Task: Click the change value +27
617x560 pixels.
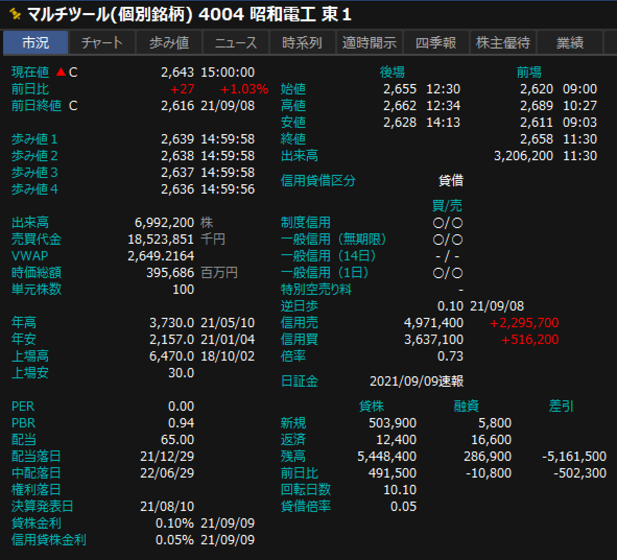Action: (182, 89)
